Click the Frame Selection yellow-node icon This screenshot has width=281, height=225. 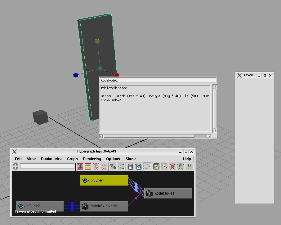click(x=88, y=167)
